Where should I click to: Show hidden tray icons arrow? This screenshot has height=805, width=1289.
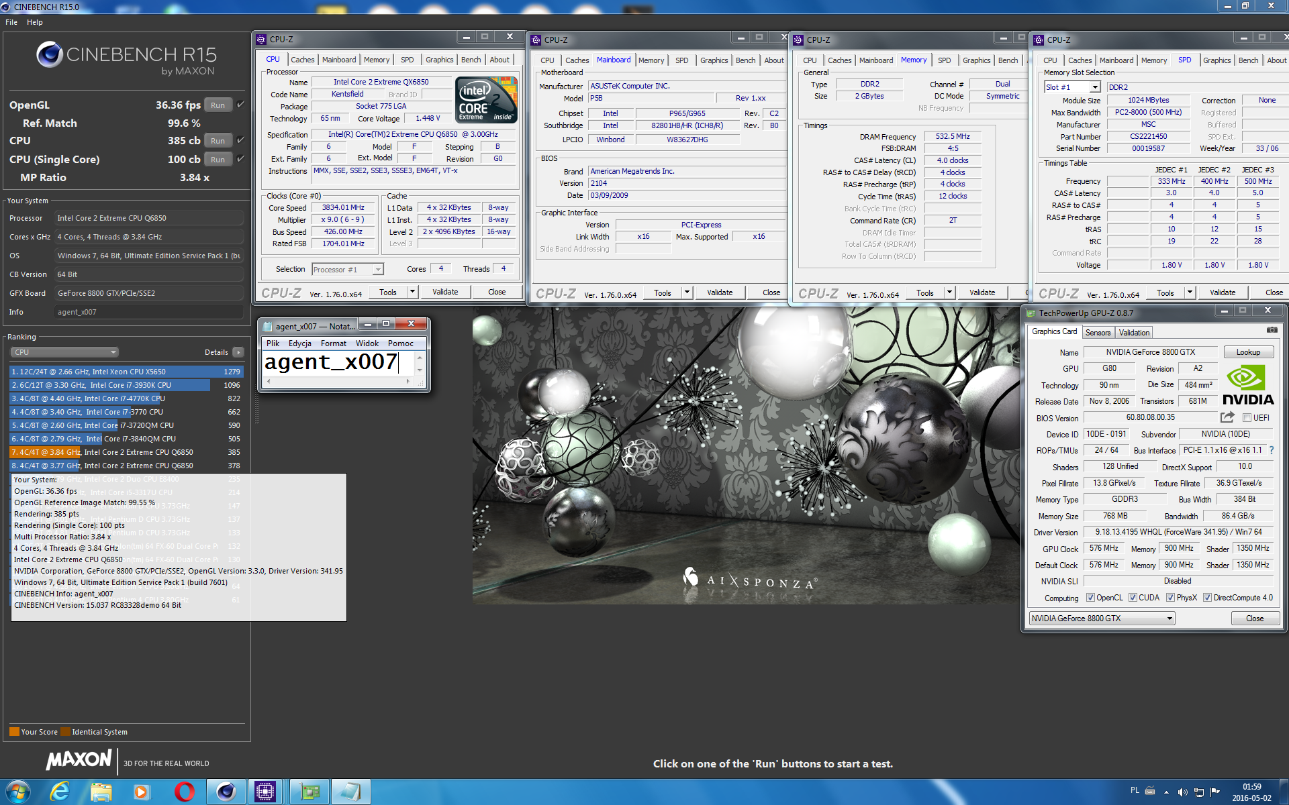click(x=1166, y=792)
